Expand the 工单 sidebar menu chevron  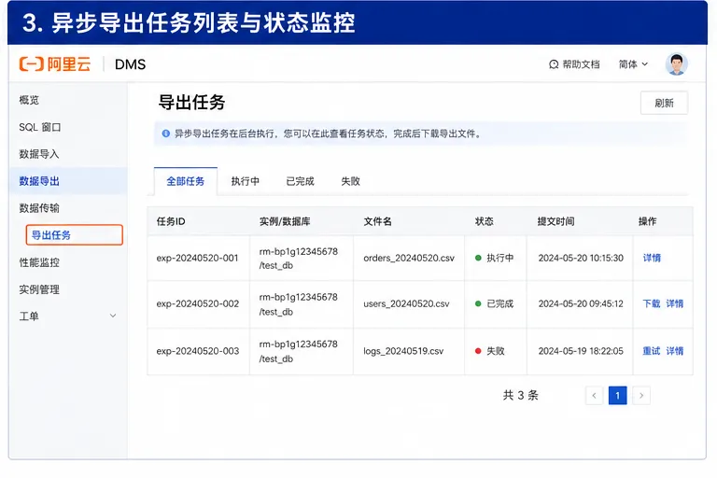click(x=112, y=316)
